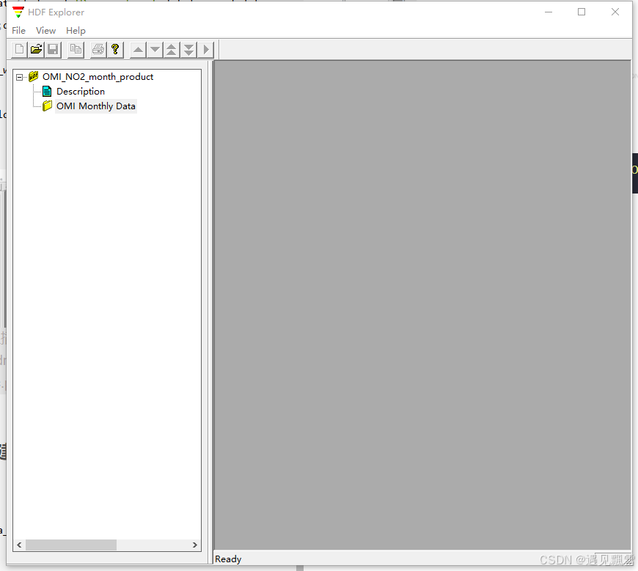Click the Print toolbar icon
The image size is (638, 571).
98,50
